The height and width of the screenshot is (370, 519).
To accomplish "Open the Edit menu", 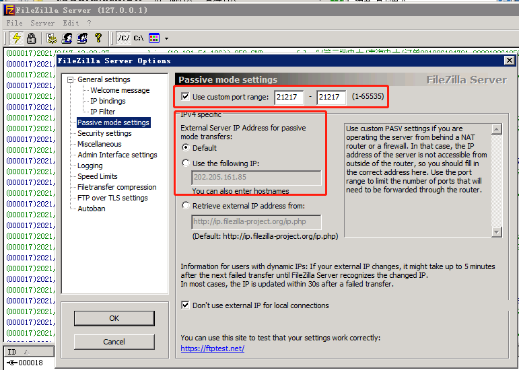I will pyautogui.click(x=71, y=23).
